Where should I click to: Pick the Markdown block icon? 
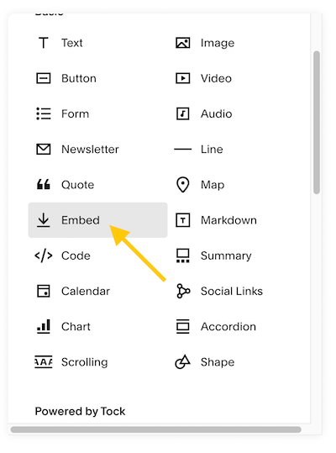coord(183,220)
